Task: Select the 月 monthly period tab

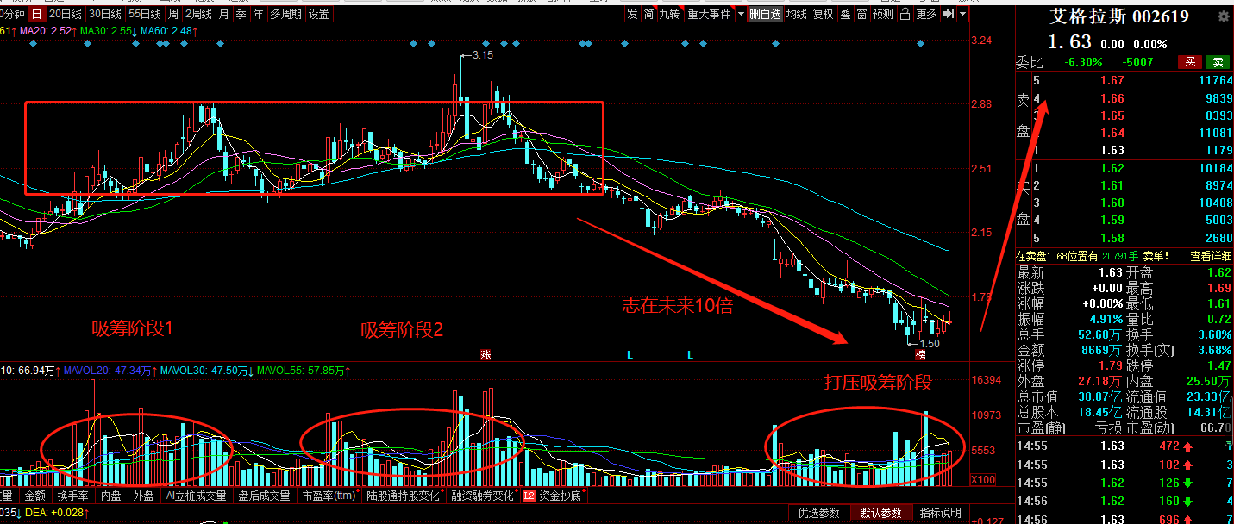Action: (x=224, y=14)
